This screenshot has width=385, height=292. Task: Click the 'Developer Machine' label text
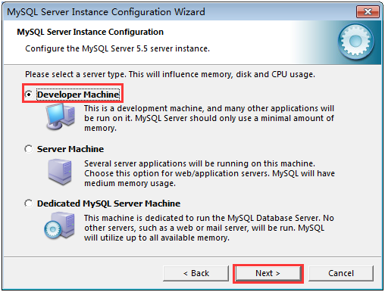[78, 95]
